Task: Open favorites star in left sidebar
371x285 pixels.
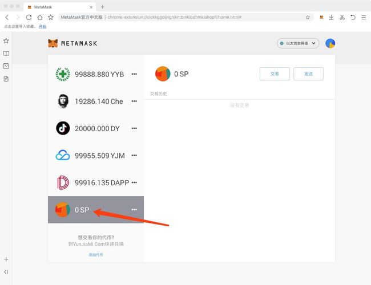Action: pos(6,40)
